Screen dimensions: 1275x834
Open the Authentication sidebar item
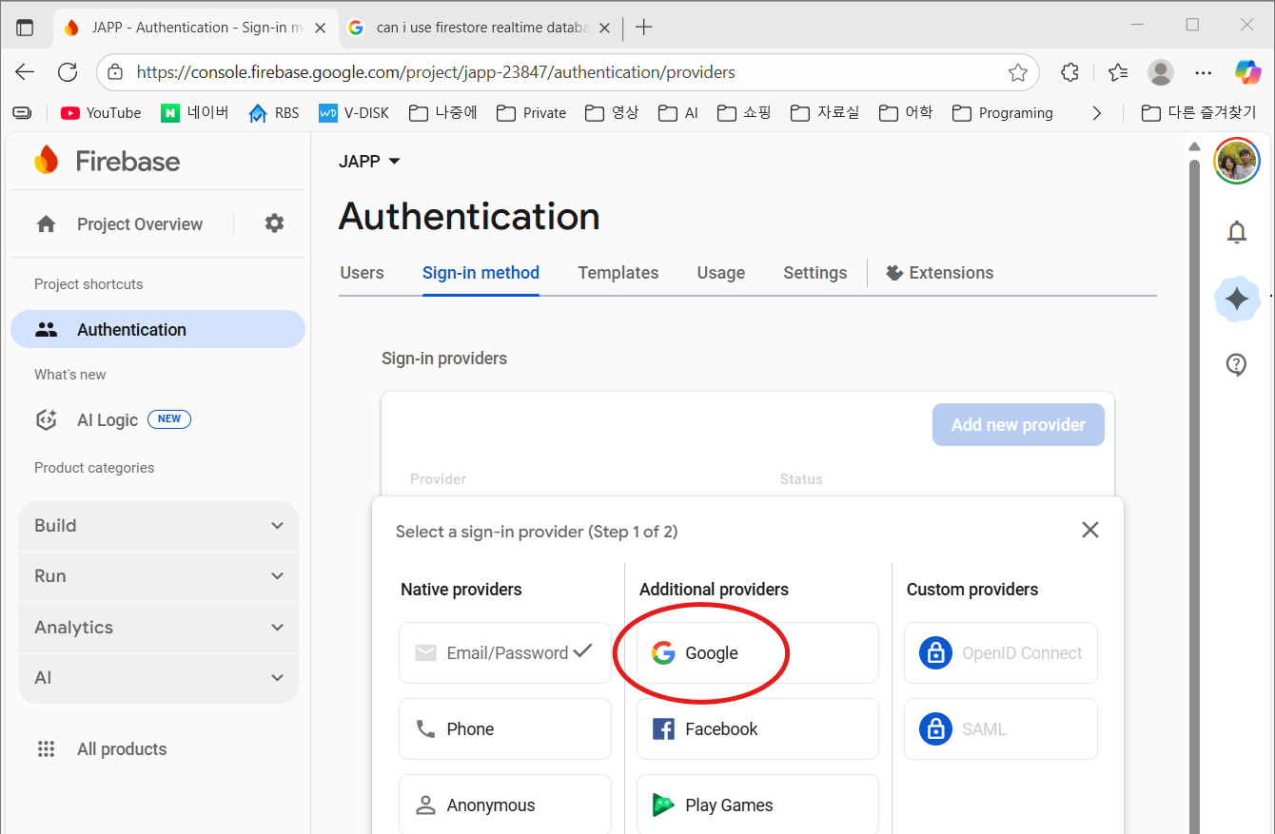point(158,330)
